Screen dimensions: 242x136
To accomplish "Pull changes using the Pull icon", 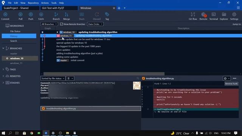I will (20, 16).
